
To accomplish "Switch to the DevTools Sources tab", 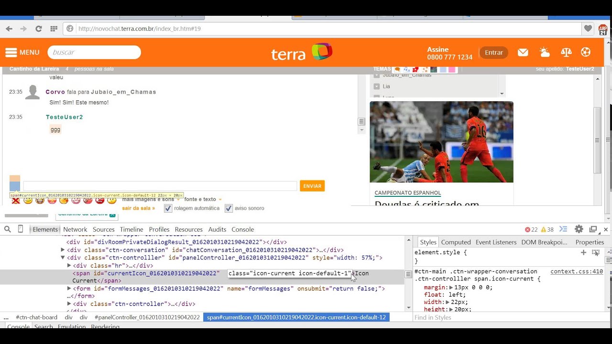I will click(x=104, y=229).
